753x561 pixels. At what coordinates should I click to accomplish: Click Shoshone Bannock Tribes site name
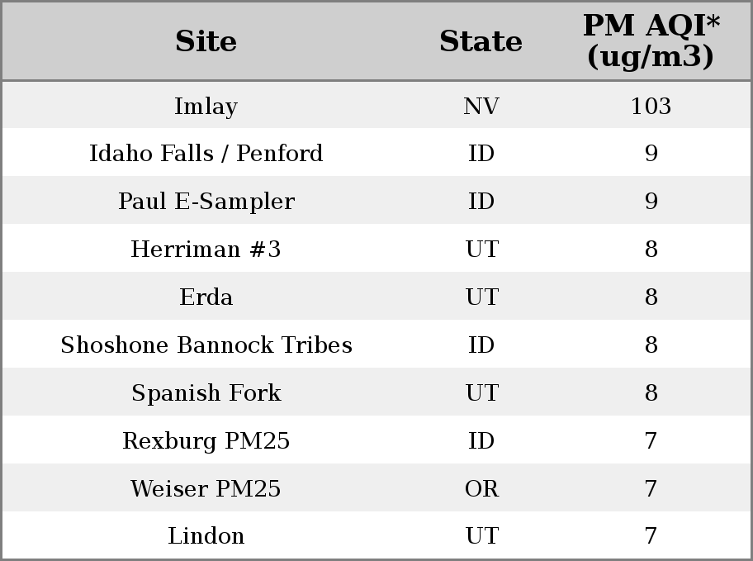pos(206,345)
